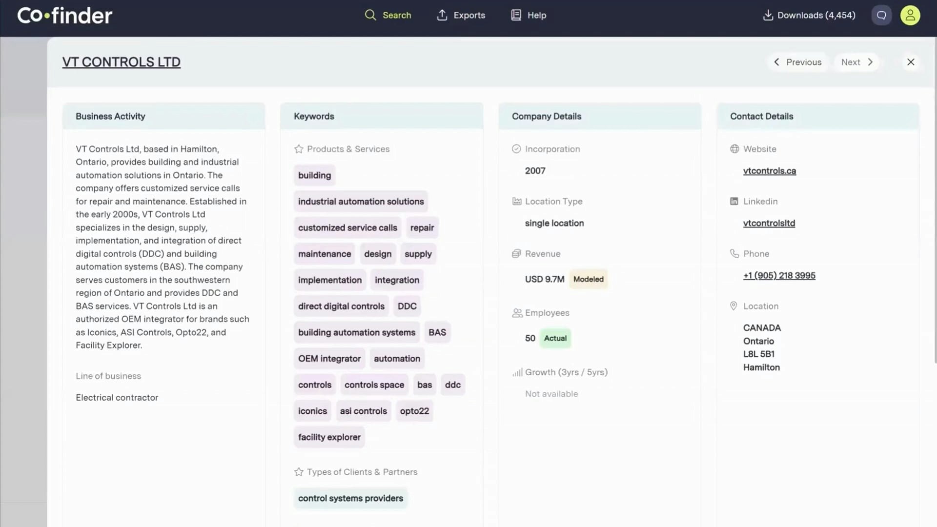Click the +1 (905) 218 3995 phone link
Screen dimensions: 937x527
779,276
